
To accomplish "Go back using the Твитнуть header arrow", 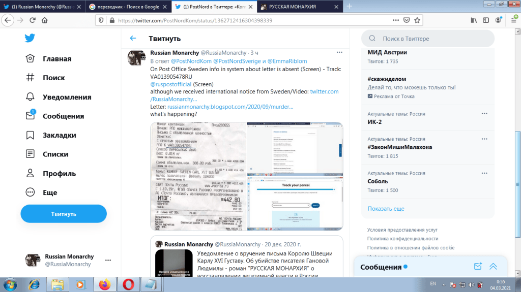I will 133,38.
